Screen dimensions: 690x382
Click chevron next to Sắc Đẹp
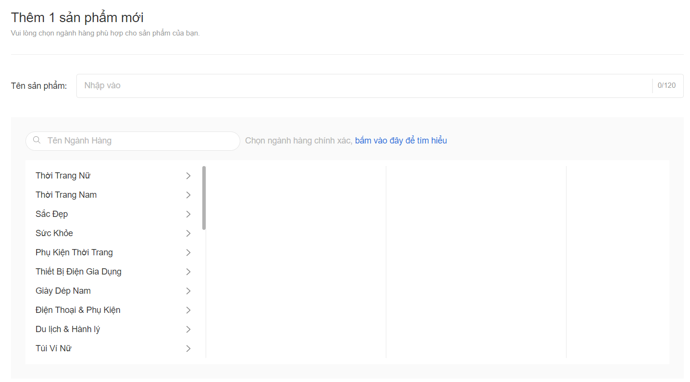pos(188,214)
